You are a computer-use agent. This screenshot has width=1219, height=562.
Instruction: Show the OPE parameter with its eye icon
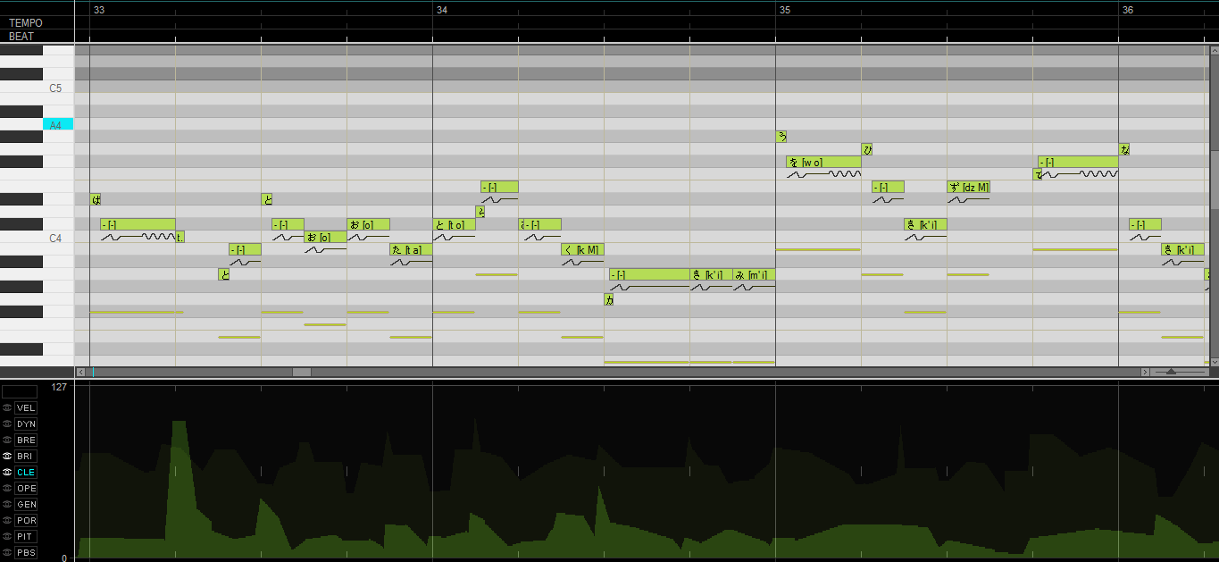7,488
